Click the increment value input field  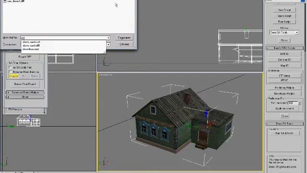tap(293, 103)
